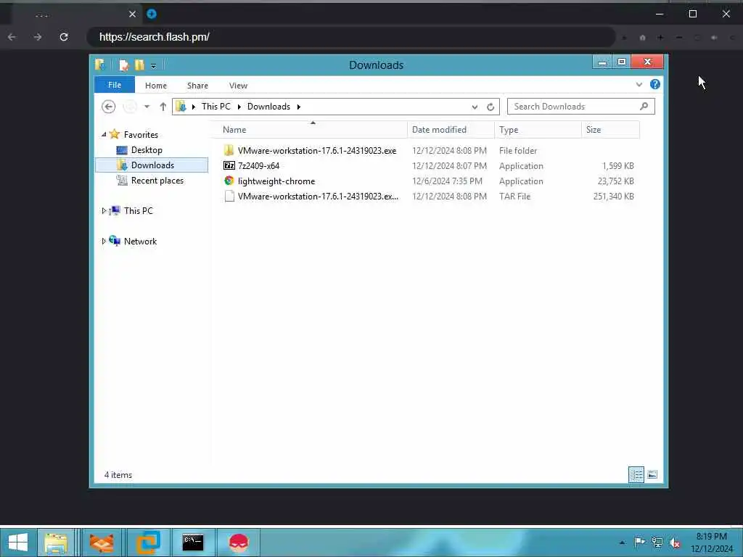Refresh the Downloads folder
This screenshot has height=557, width=743.
coord(490,107)
